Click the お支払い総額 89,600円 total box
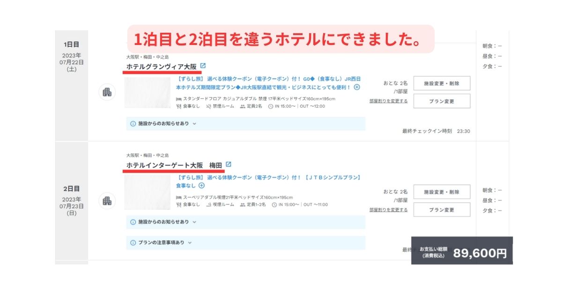 pyautogui.click(x=462, y=251)
